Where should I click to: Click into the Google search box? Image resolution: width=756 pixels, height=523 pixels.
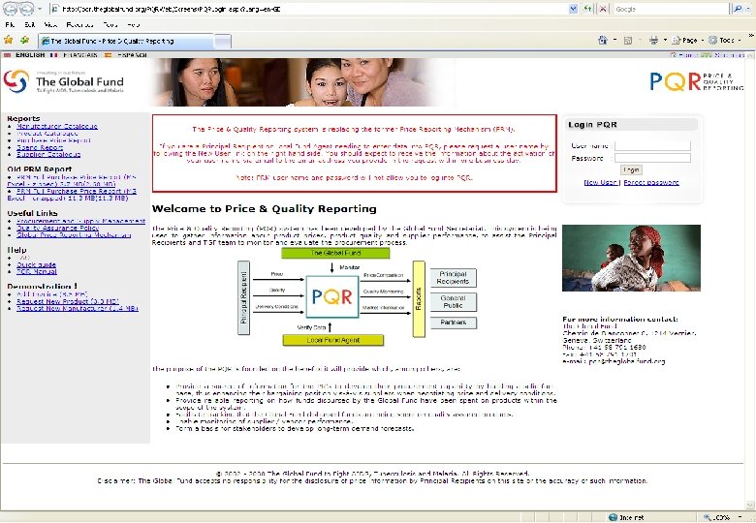click(x=671, y=9)
